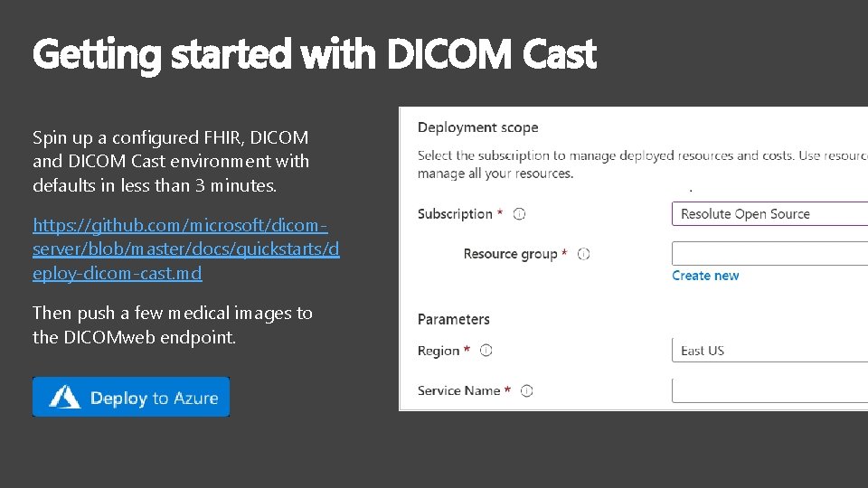Click the Service Name text field
Screen dimensions: 868x488
point(769,390)
